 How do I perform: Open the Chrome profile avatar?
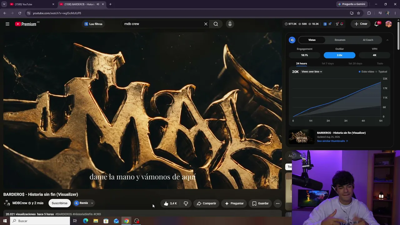tap(387, 13)
